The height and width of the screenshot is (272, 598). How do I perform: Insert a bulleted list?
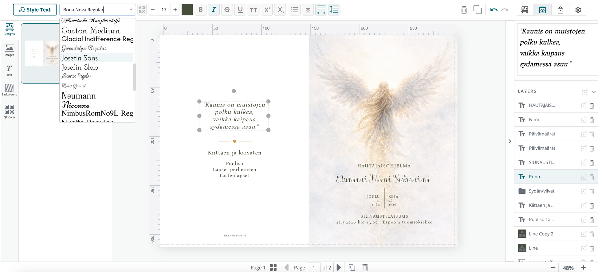tap(295, 10)
